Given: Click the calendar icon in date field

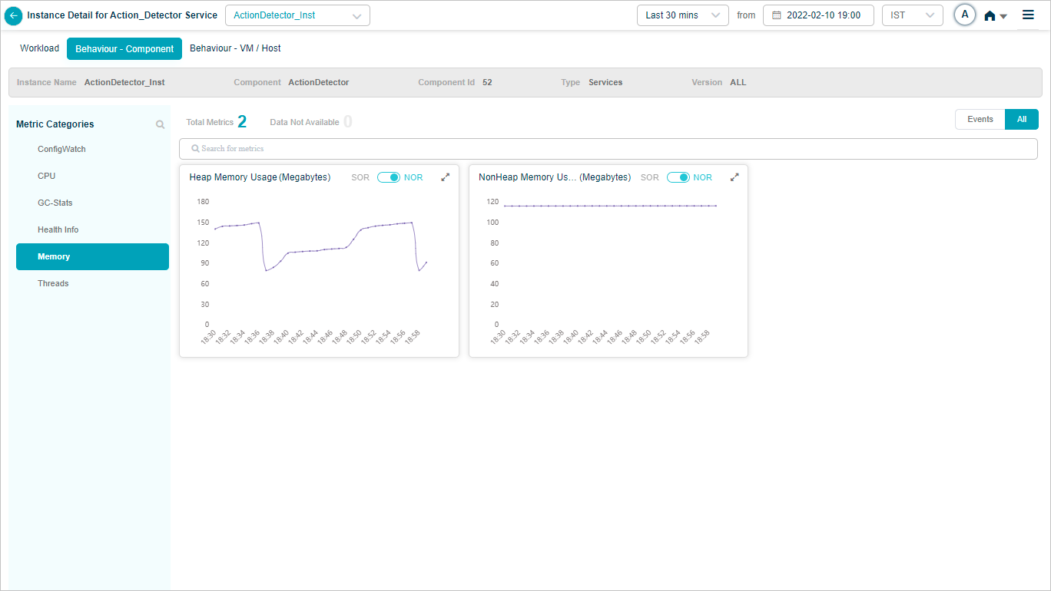Looking at the screenshot, I should [x=776, y=15].
